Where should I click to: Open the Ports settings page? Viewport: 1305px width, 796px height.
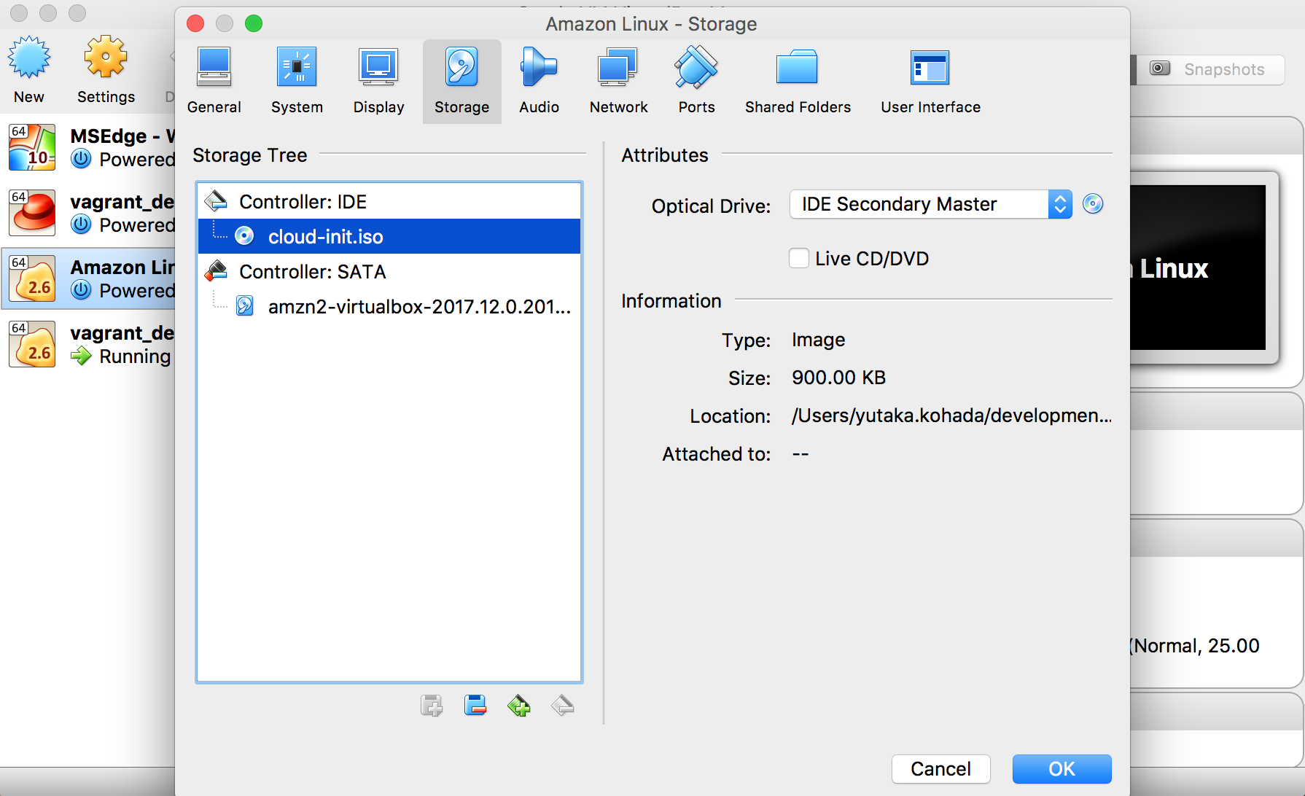[x=696, y=80]
